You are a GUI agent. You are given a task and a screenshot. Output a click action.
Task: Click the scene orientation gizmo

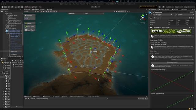coord(143,17)
